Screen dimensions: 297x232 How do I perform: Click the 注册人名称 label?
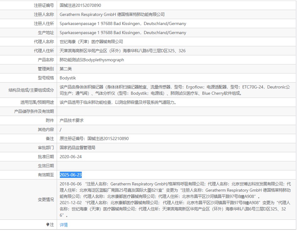coord(44,14)
